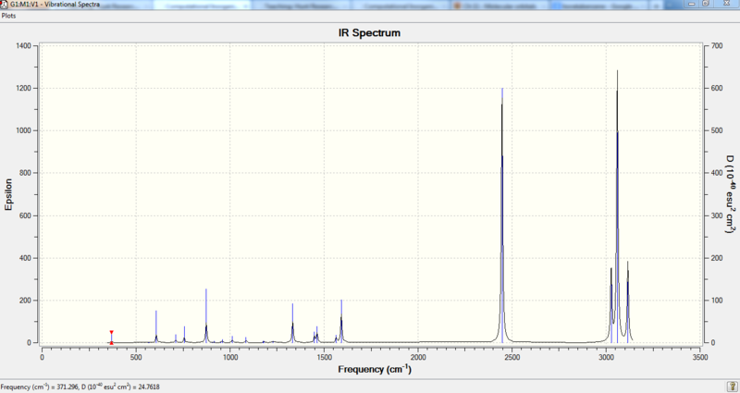Select the peak near 870 cm-1

pos(206,315)
